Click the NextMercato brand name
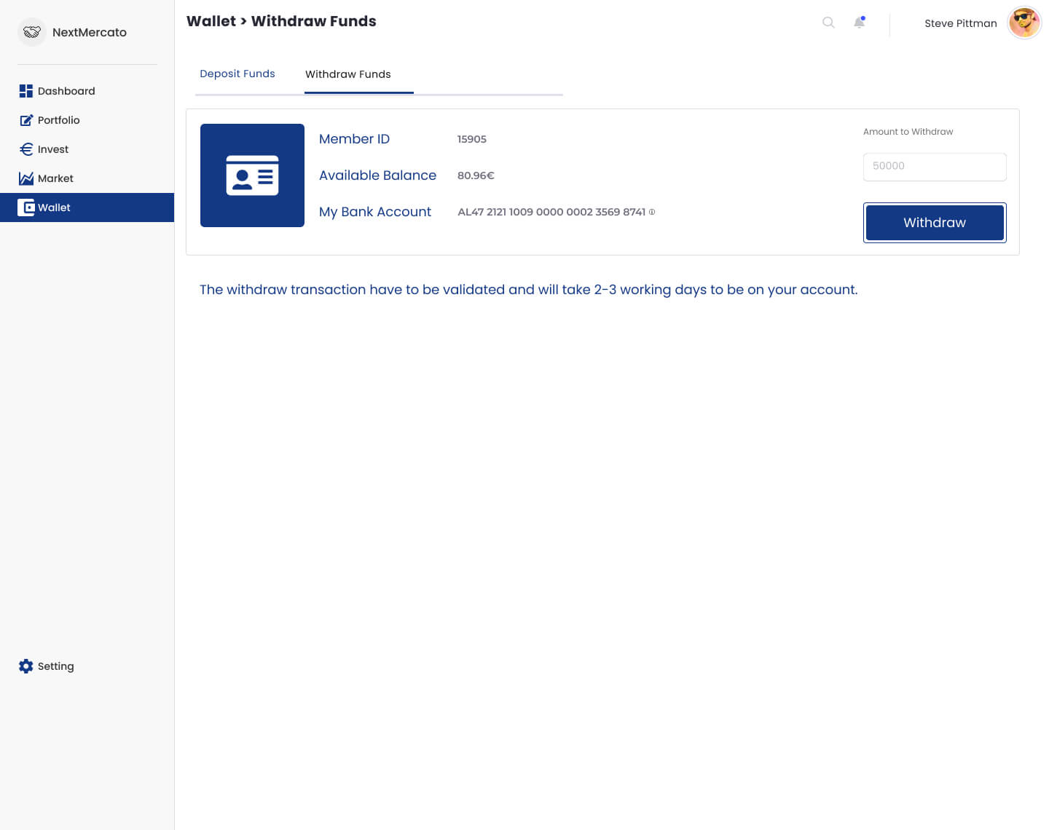The image size is (1049, 830). click(90, 32)
